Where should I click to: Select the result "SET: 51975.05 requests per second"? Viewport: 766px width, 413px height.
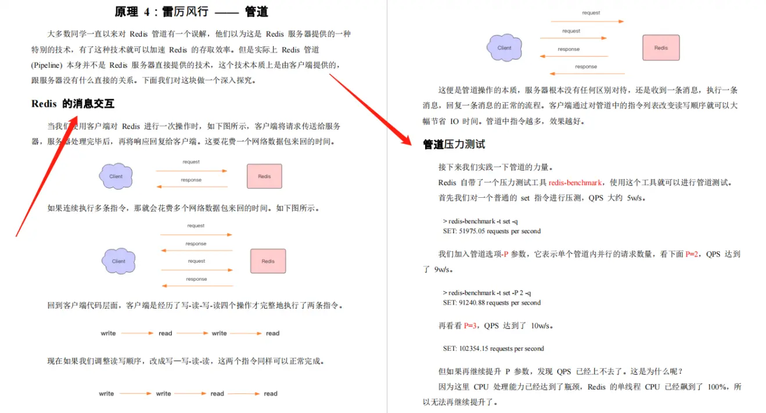491,231
